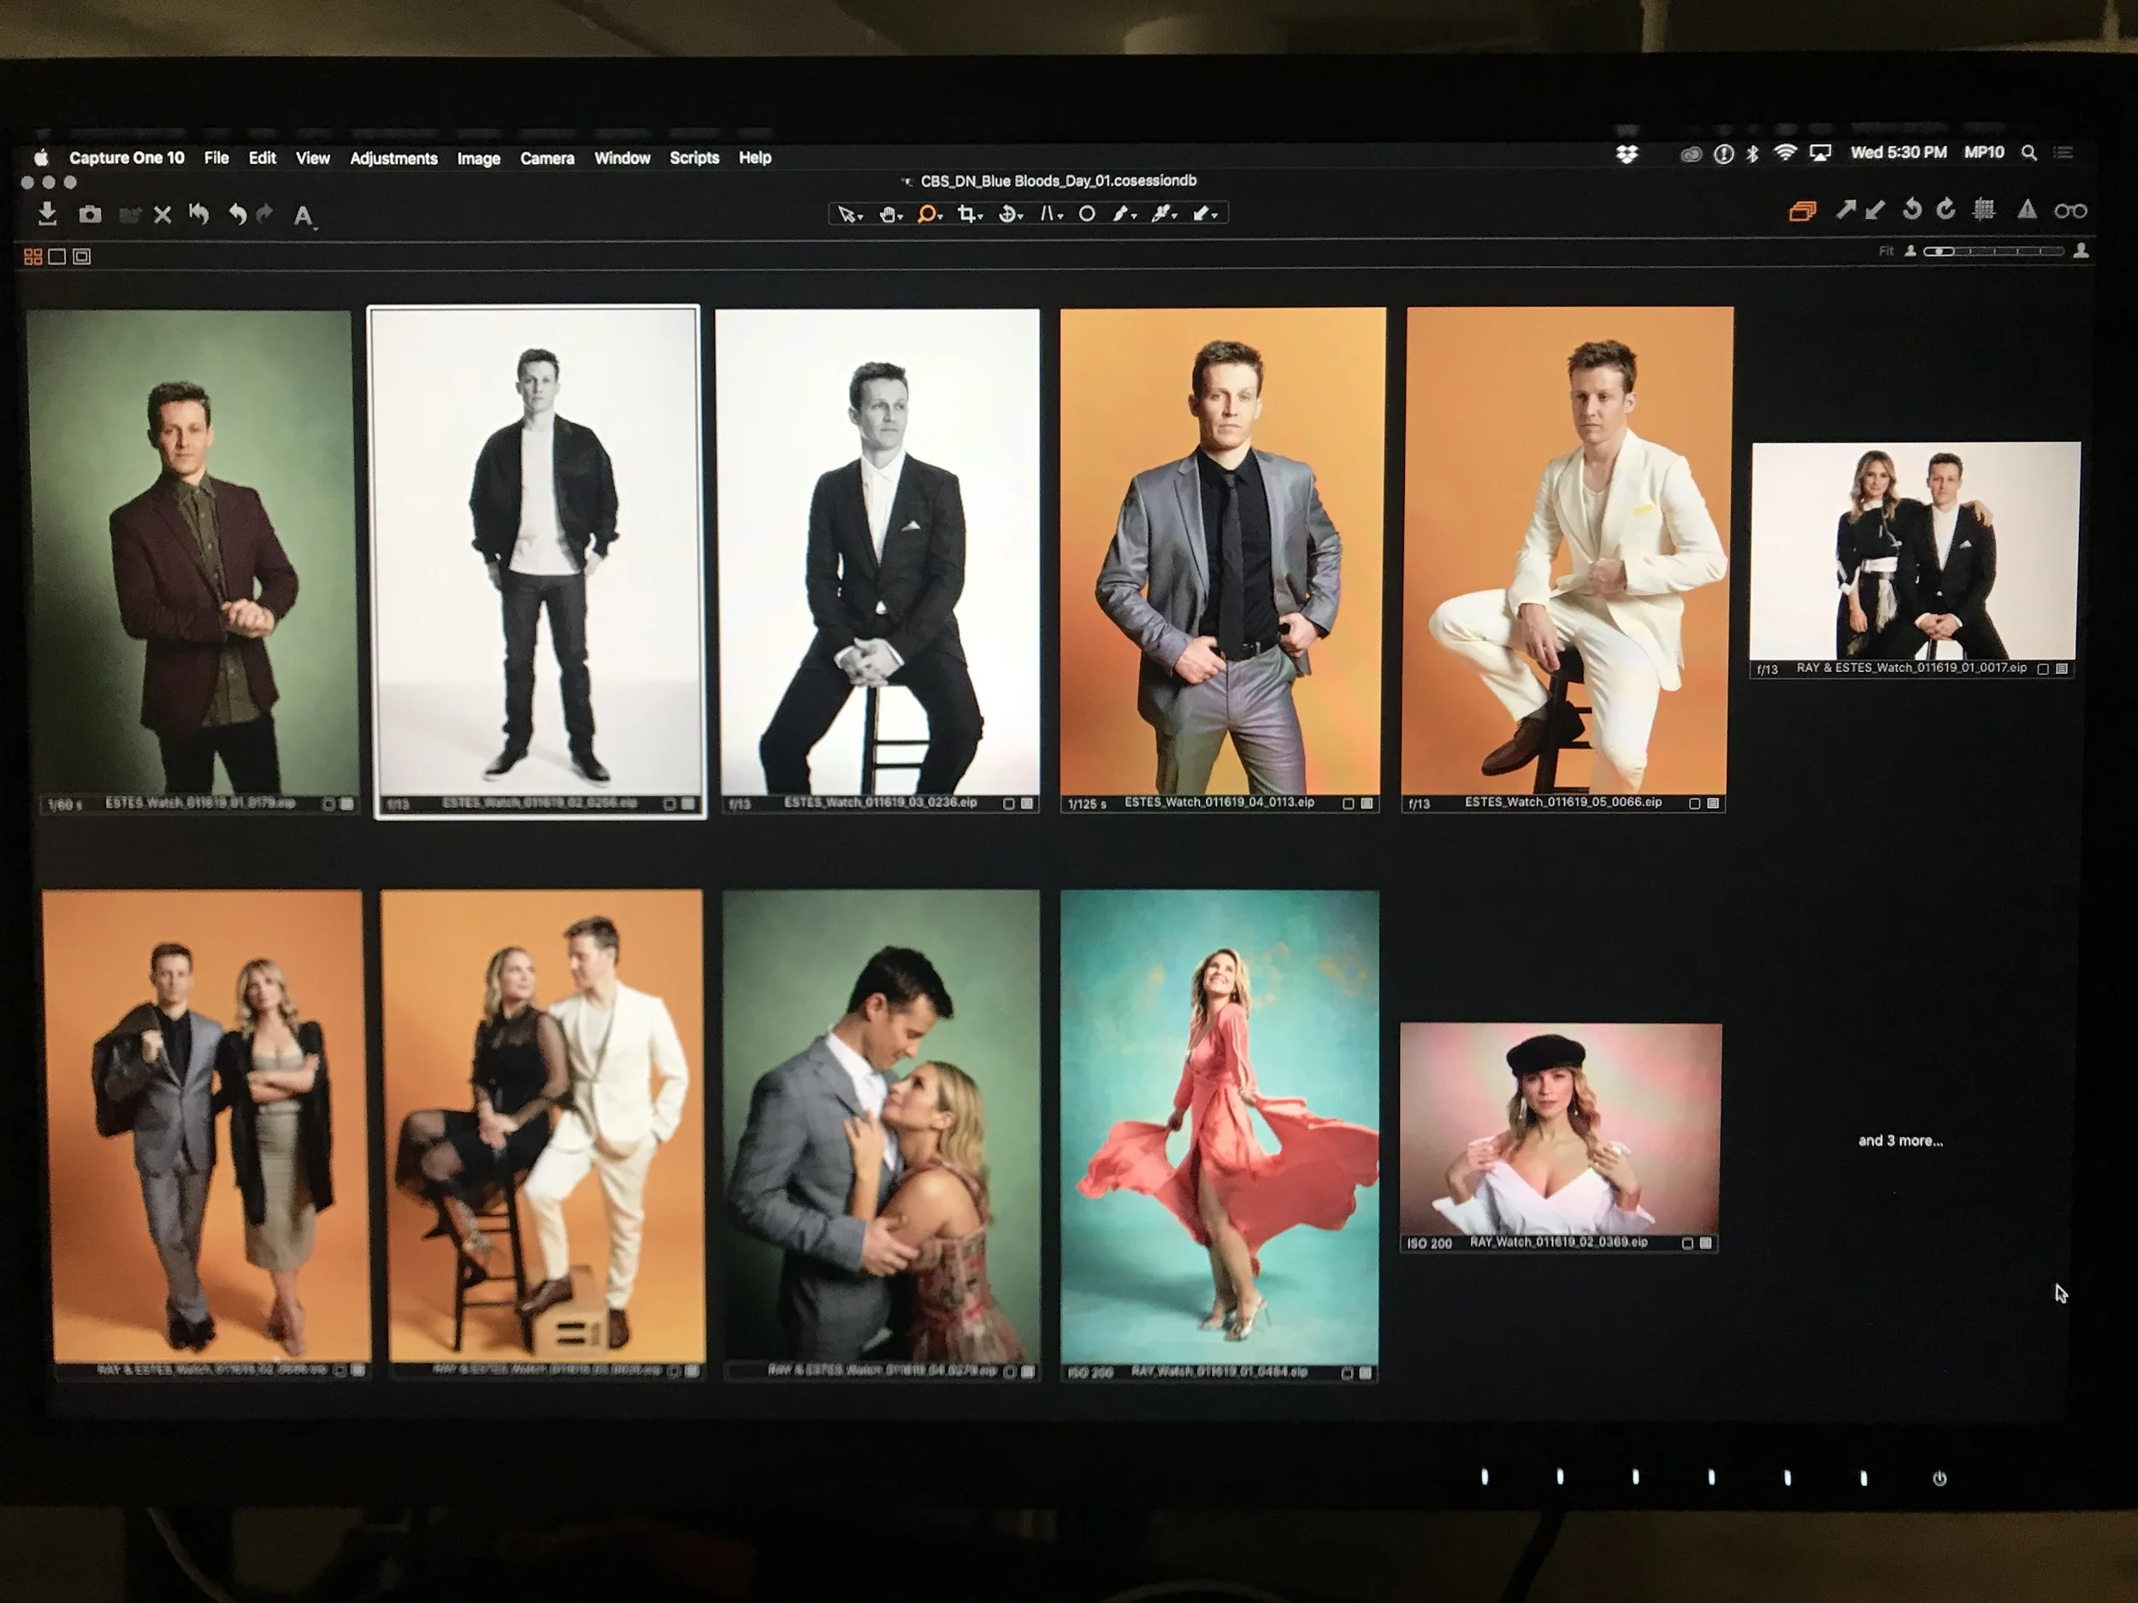Rotate image right with clockwise arrow
The width and height of the screenshot is (2138, 1603).
[x=1946, y=209]
